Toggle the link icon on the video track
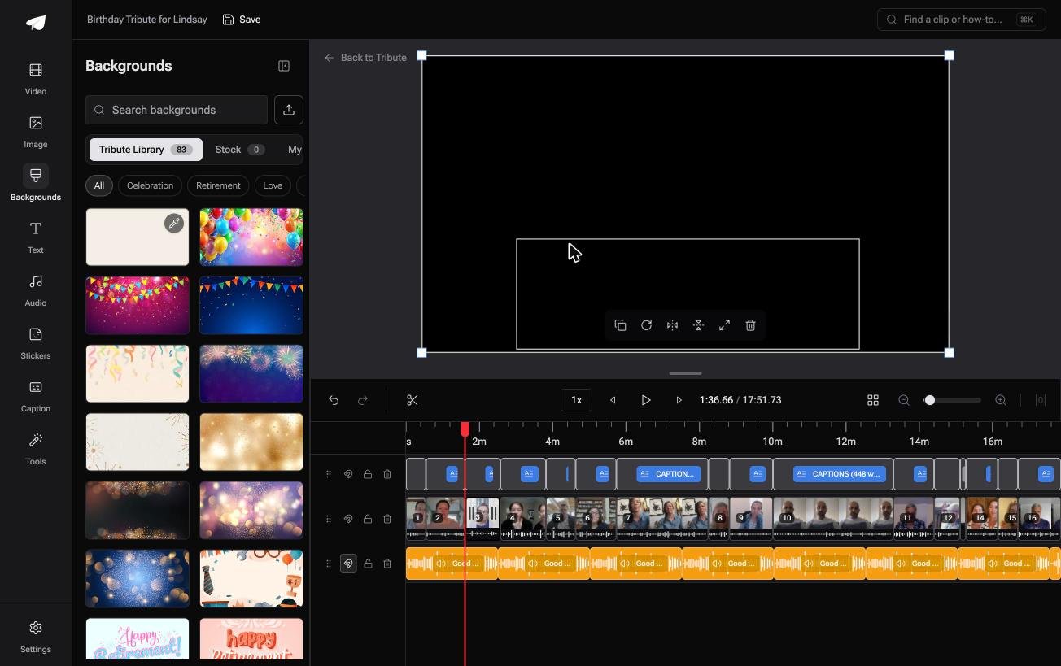The width and height of the screenshot is (1061, 666). coord(348,519)
